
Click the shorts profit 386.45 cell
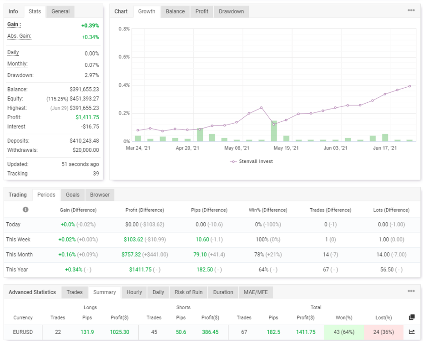point(210,332)
